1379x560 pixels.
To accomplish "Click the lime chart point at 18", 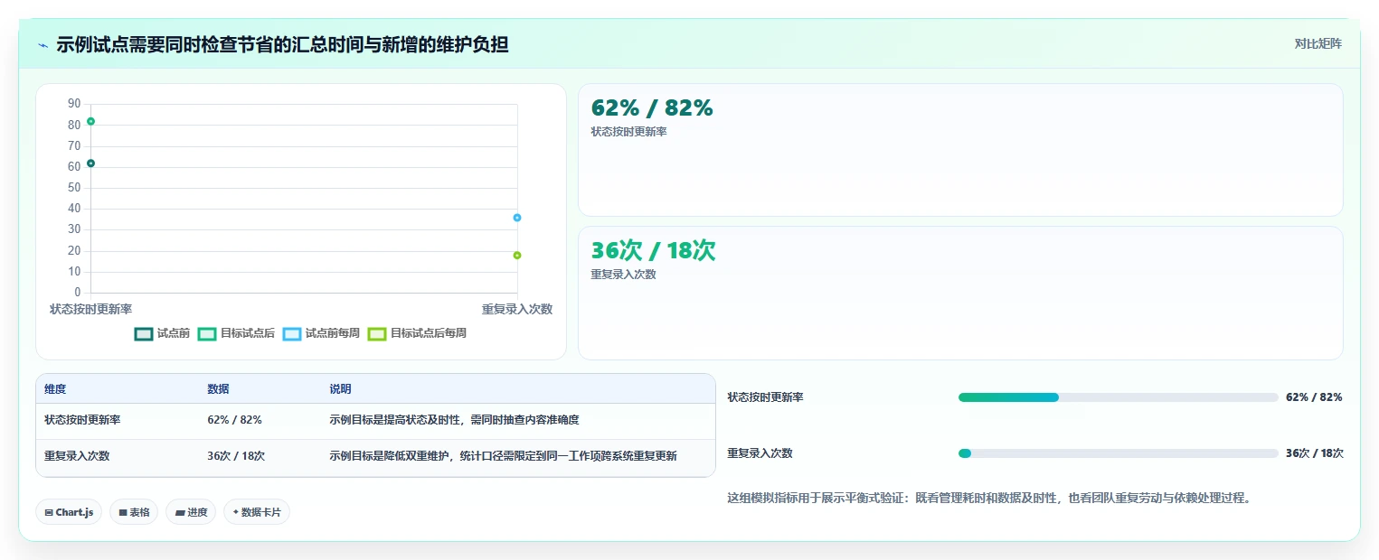I will [x=517, y=256].
